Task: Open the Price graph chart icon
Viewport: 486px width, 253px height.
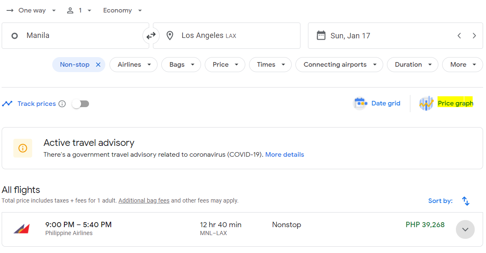Action: click(426, 103)
